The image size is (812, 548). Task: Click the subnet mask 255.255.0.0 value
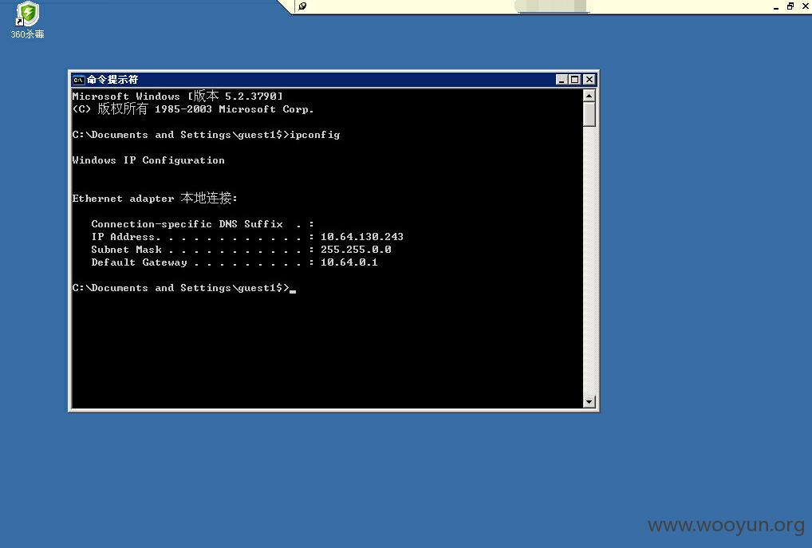tap(356, 250)
